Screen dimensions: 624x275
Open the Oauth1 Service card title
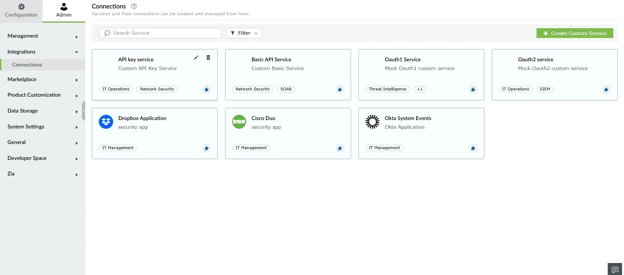coord(403,60)
